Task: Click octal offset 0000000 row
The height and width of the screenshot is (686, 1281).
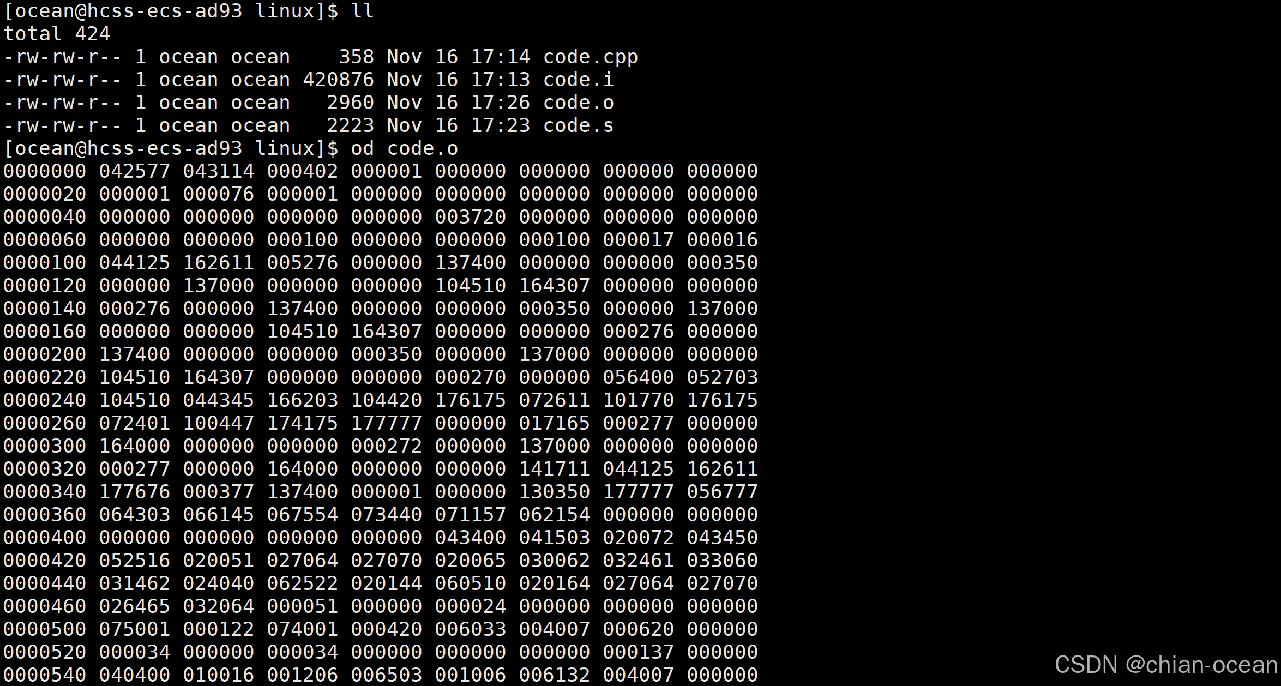Action: 381,171
